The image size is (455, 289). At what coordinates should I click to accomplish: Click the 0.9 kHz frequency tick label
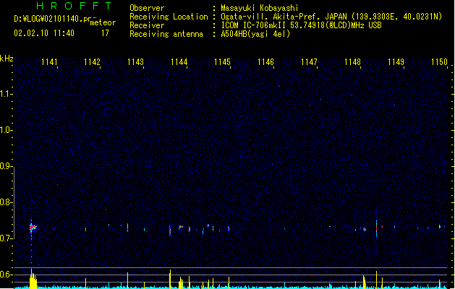6,166
